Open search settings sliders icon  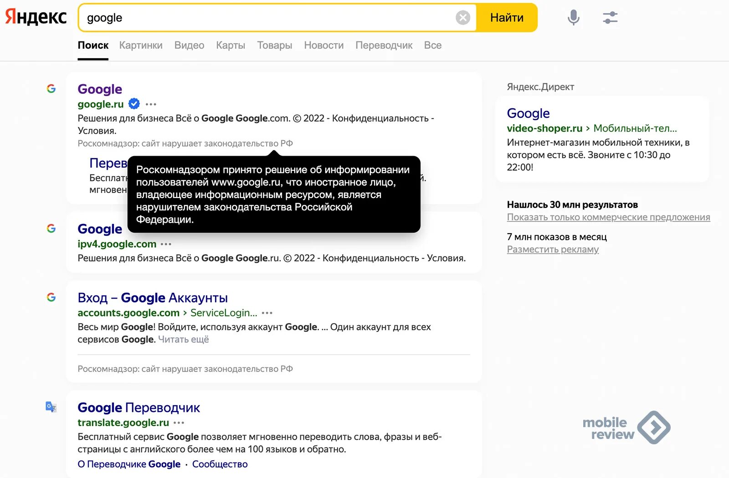click(610, 18)
